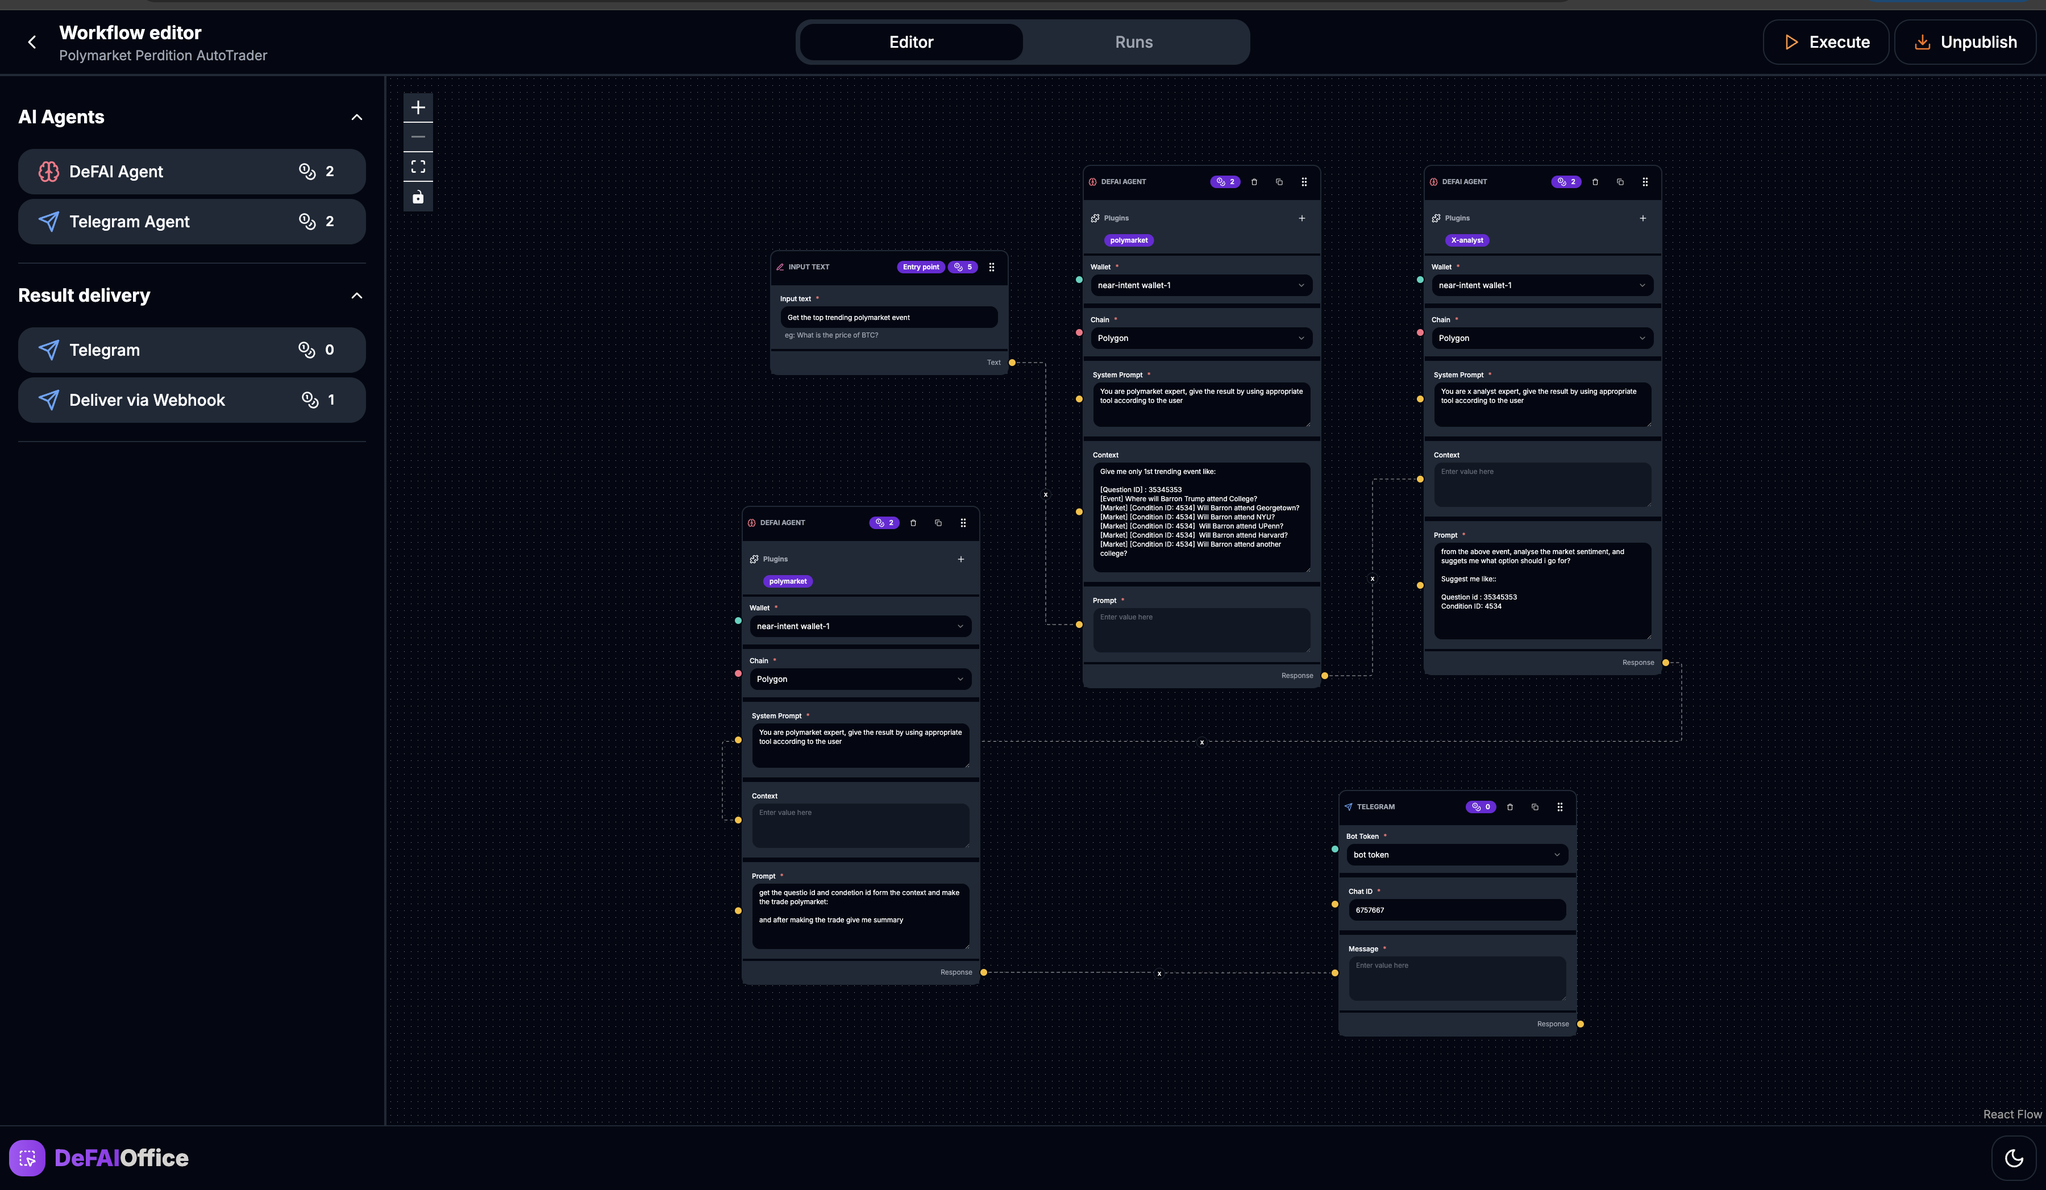
Task: Click the canvas zoom out minus button
Action: (x=418, y=137)
